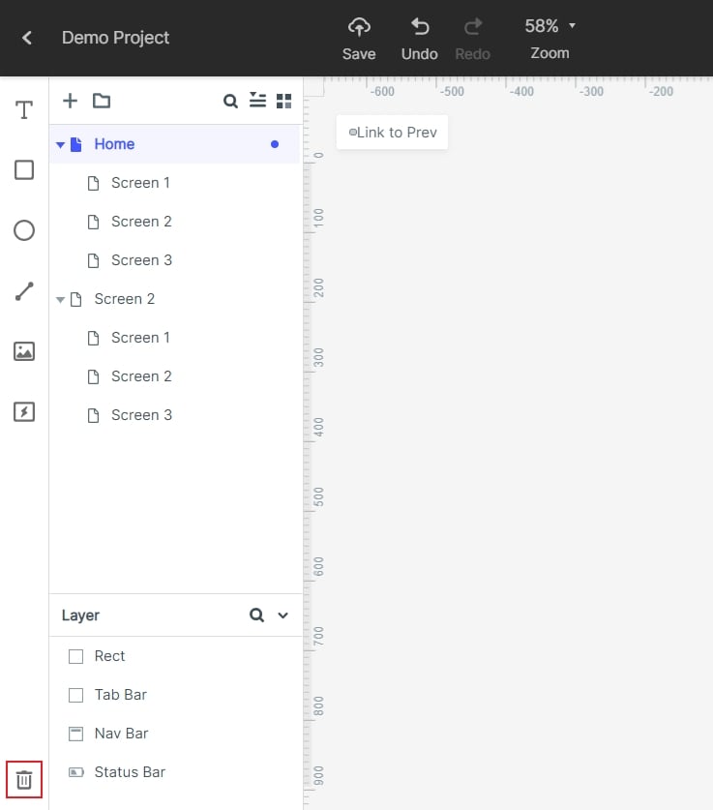Click the Link to Prev button

tap(393, 133)
